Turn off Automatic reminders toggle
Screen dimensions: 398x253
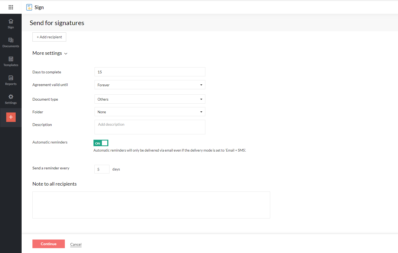pos(101,143)
